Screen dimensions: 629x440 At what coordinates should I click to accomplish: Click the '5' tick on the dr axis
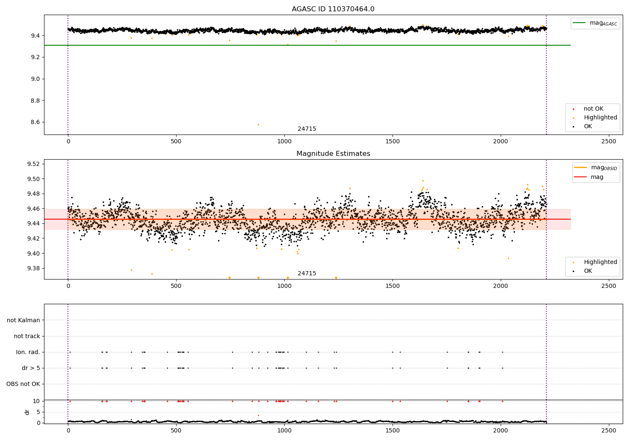[39, 412]
